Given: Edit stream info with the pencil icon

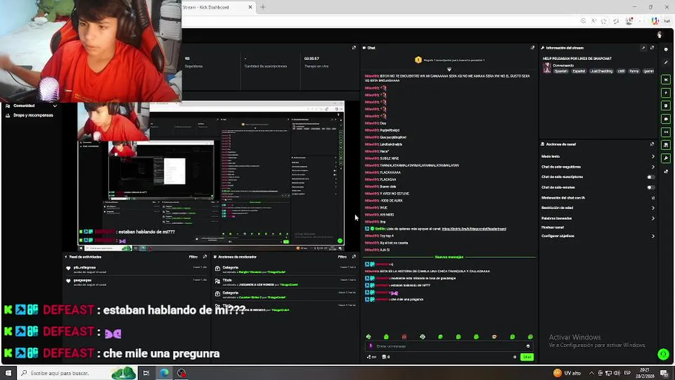Looking at the screenshot, I should [x=643, y=48].
